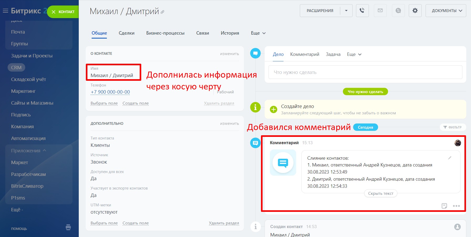Click the phone call icon button

point(362,11)
